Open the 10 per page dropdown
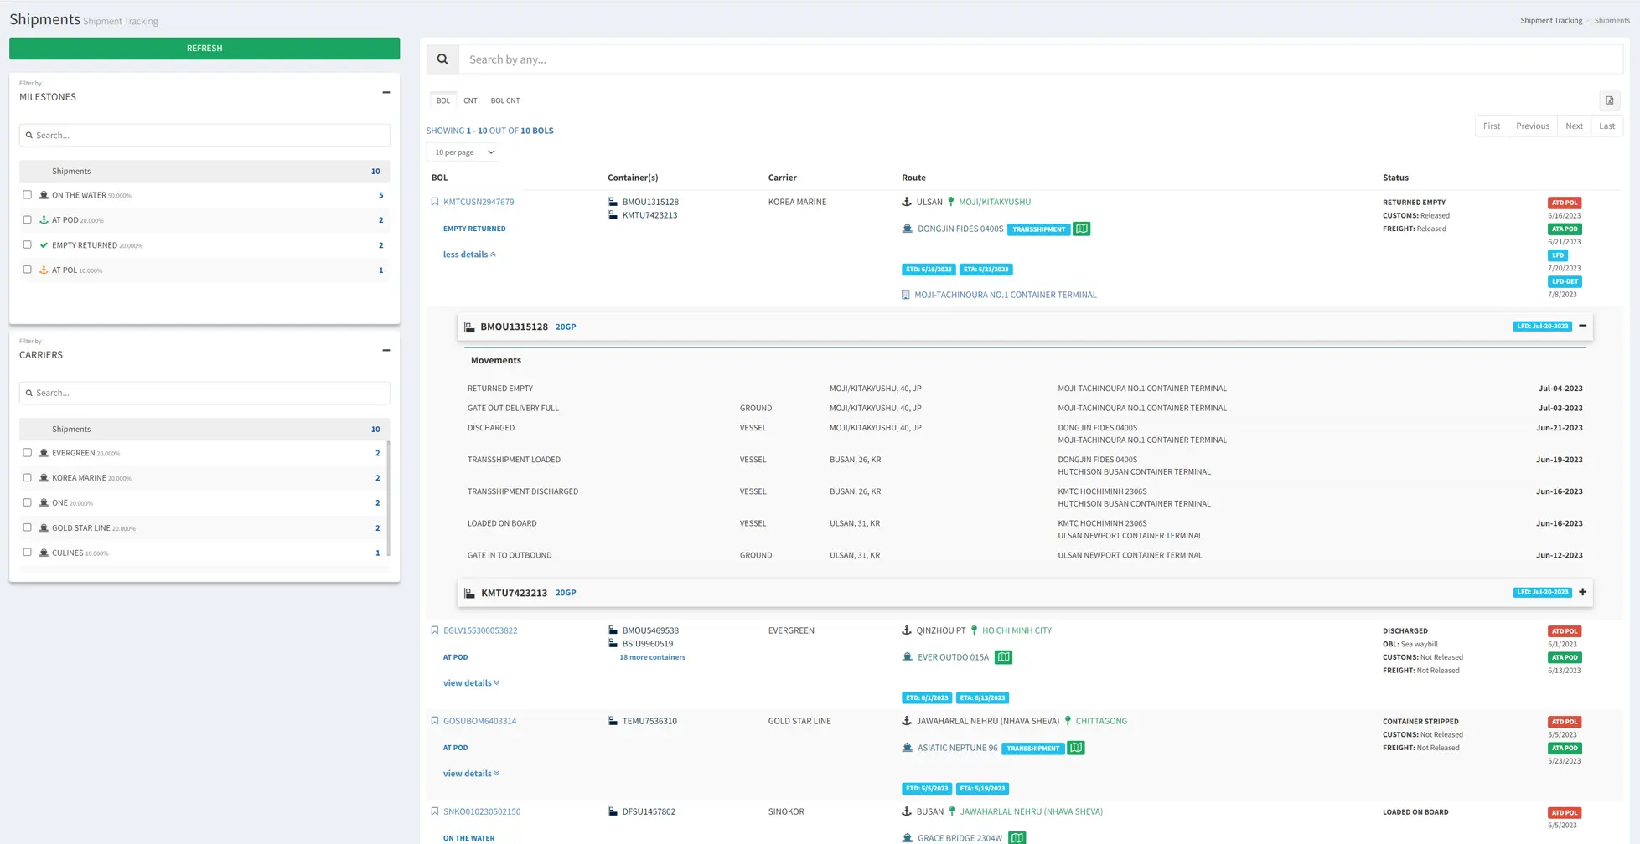 463,152
